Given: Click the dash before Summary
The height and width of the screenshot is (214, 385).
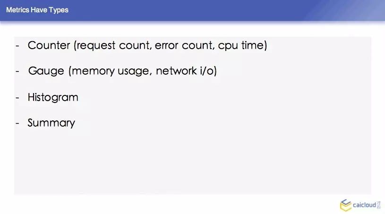Looking at the screenshot, I should click(17, 123).
